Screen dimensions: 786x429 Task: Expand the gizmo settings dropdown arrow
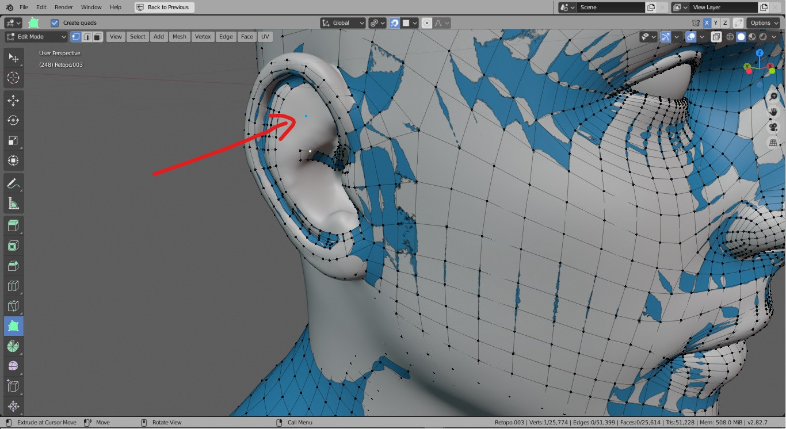tap(676, 37)
